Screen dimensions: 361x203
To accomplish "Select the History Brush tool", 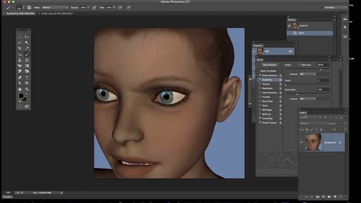I will pyautogui.click(x=27, y=60).
